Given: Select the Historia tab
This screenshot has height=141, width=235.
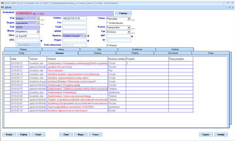Looking at the screenshot, I should (x=60, y=53).
